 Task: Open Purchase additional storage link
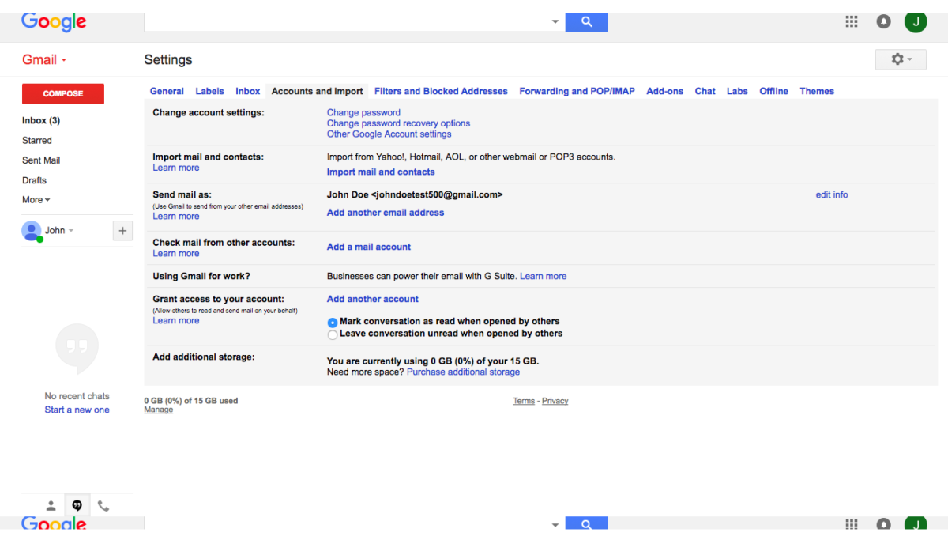click(x=463, y=372)
